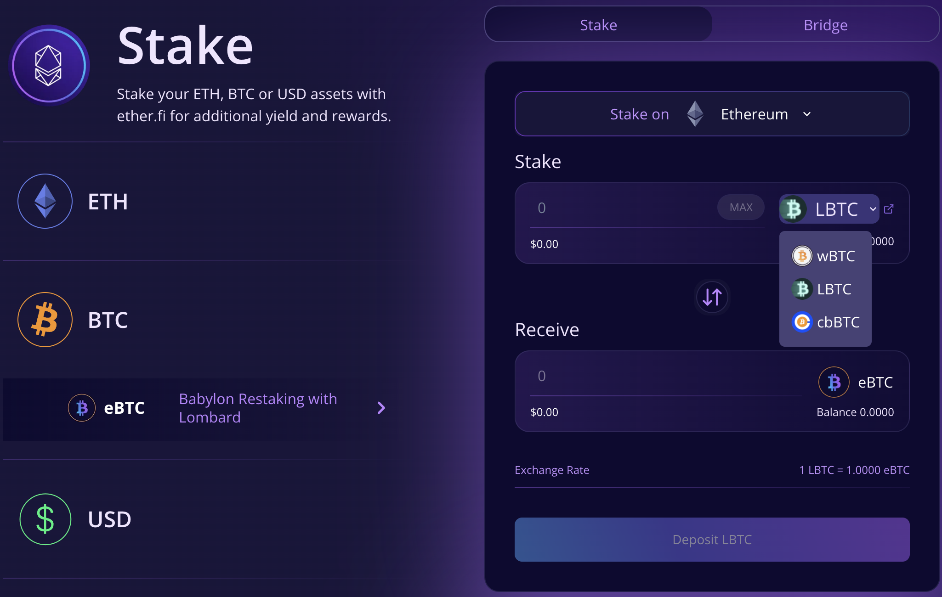Switch to the Stake tab
Viewport: 942px width, 597px height.
(x=598, y=25)
